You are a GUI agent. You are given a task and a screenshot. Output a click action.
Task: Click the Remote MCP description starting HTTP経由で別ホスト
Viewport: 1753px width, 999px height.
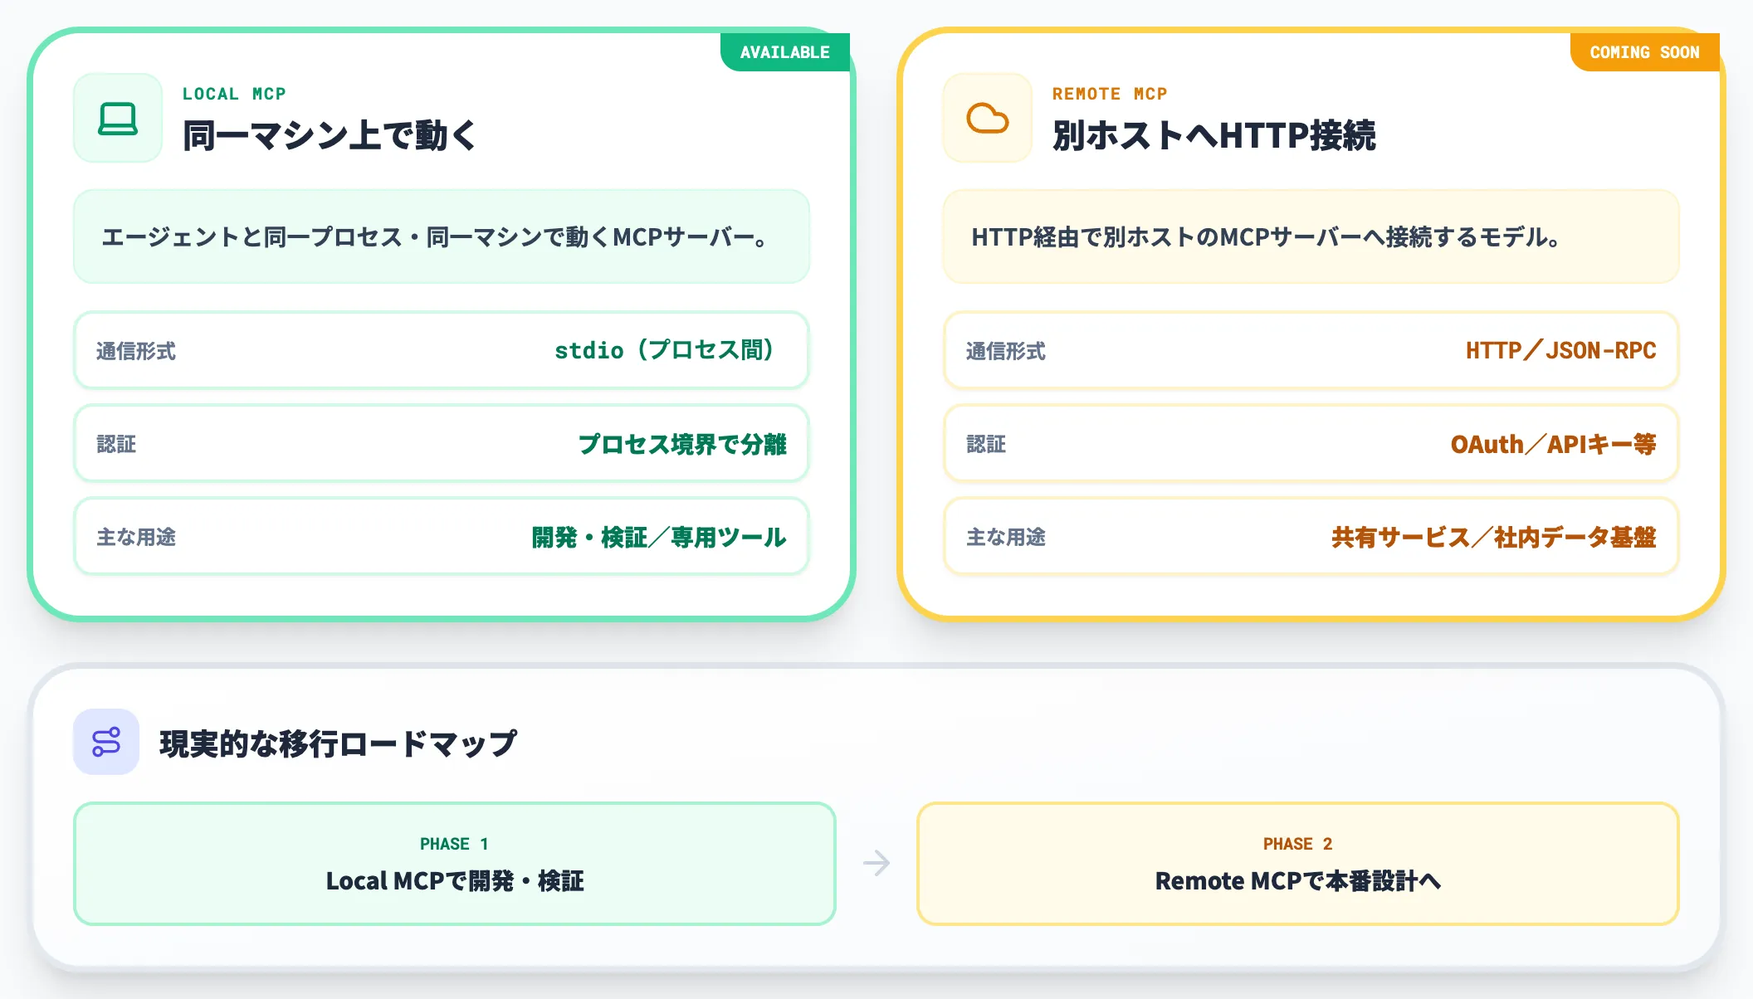[x=1267, y=237]
